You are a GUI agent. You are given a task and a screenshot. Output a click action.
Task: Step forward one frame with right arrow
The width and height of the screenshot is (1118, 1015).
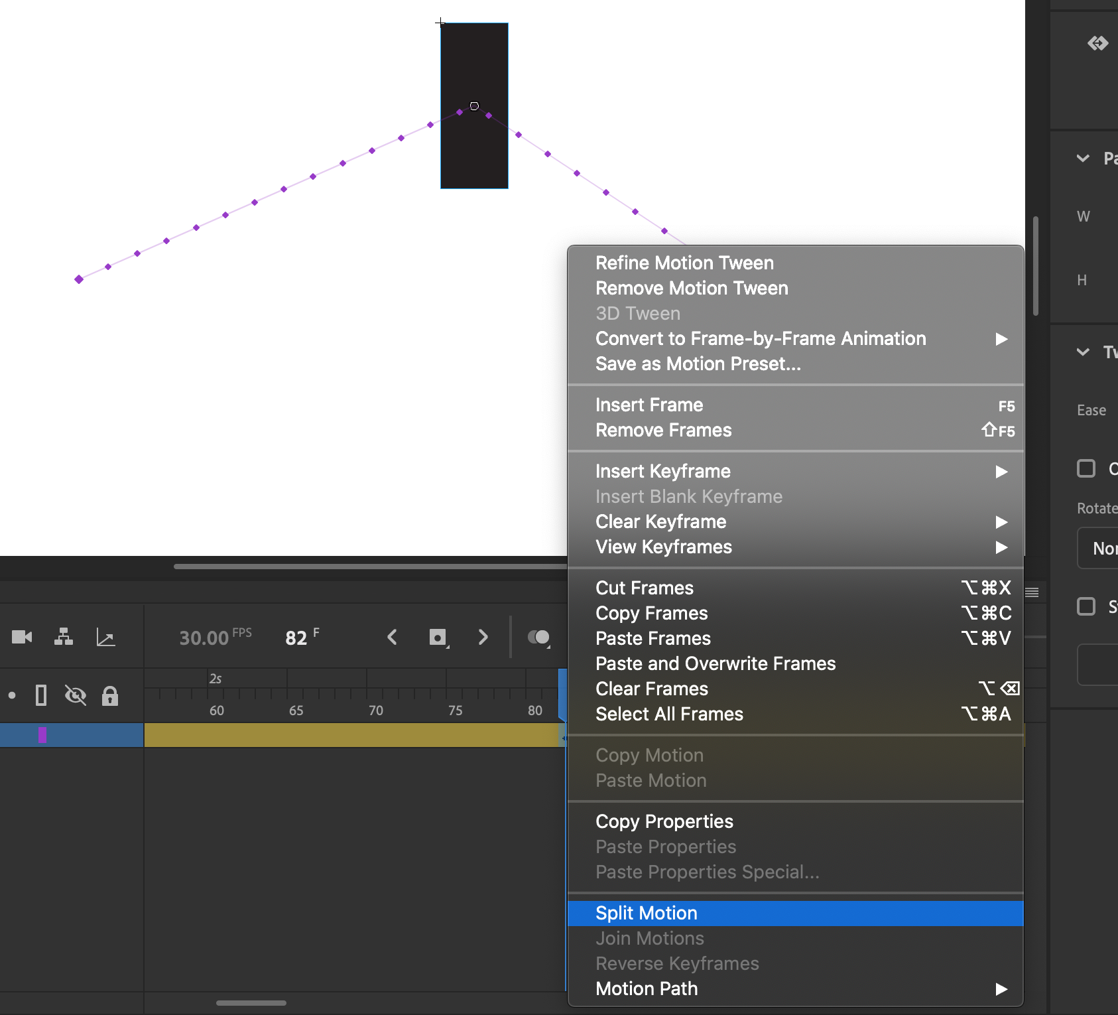(x=483, y=637)
